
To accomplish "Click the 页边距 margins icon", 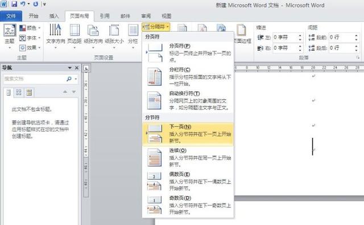I will 75,30.
